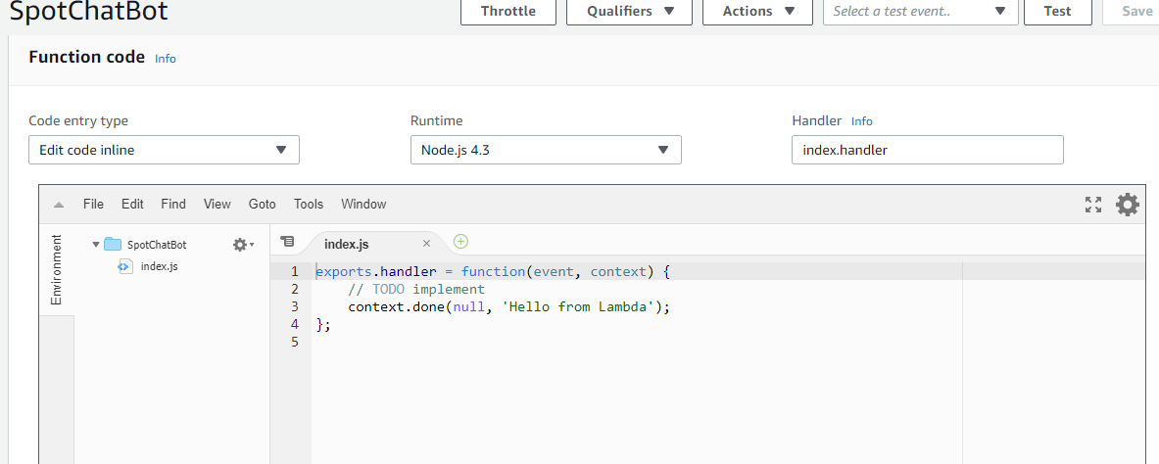Open the Code entry type dropdown

point(164,150)
